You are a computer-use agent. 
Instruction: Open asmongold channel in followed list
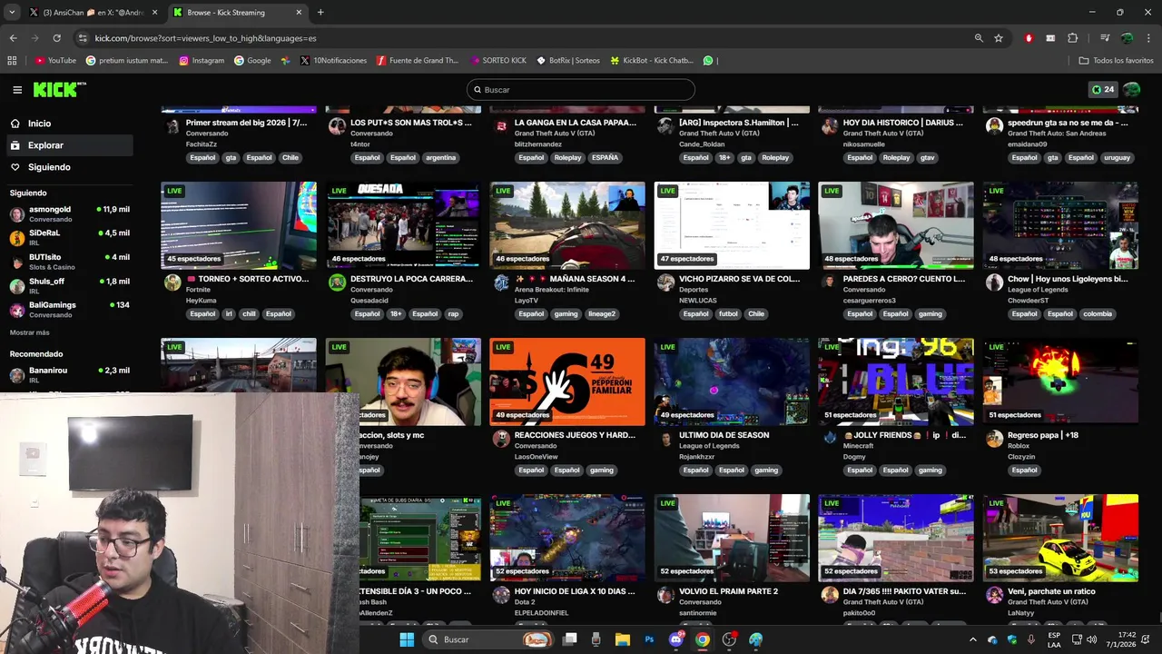(70, 214)
